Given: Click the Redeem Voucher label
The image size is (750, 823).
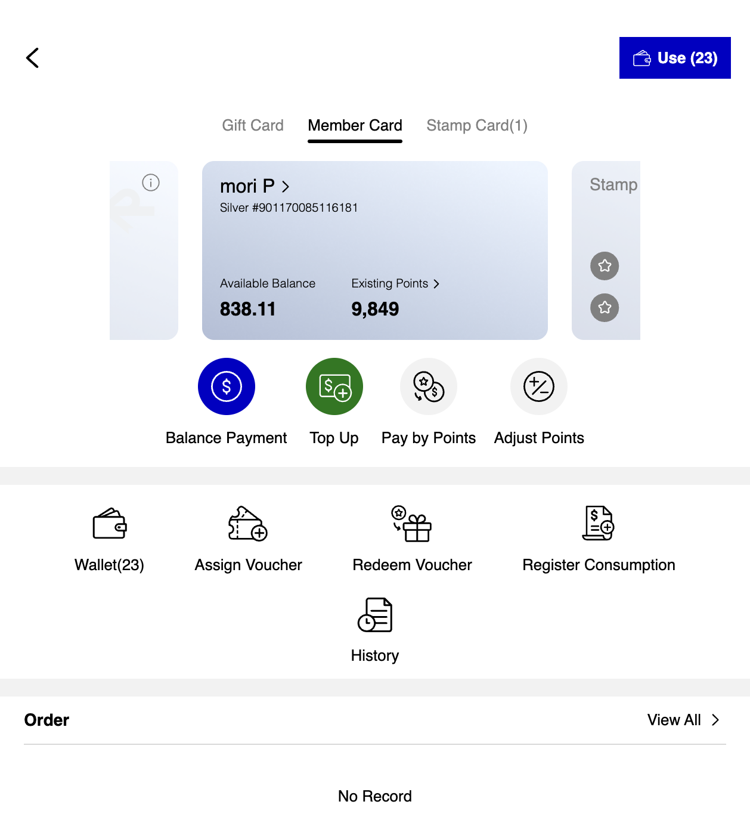Looking at the screenshot, I should click(412, 565).
